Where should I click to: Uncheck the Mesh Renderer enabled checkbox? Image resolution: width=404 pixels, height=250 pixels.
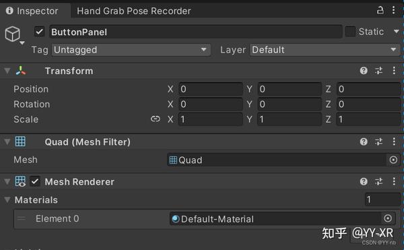point(35,182)
